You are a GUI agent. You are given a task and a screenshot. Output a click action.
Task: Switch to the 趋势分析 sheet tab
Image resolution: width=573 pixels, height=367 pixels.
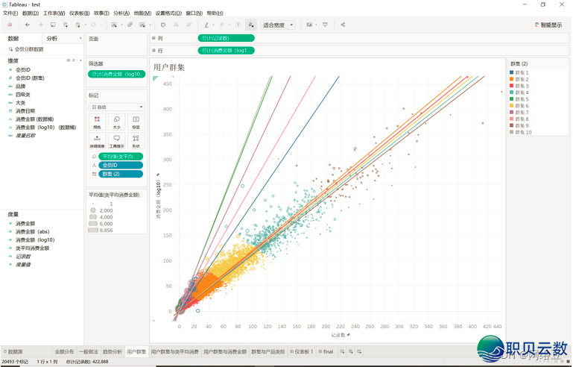click(x=112, y=351)
